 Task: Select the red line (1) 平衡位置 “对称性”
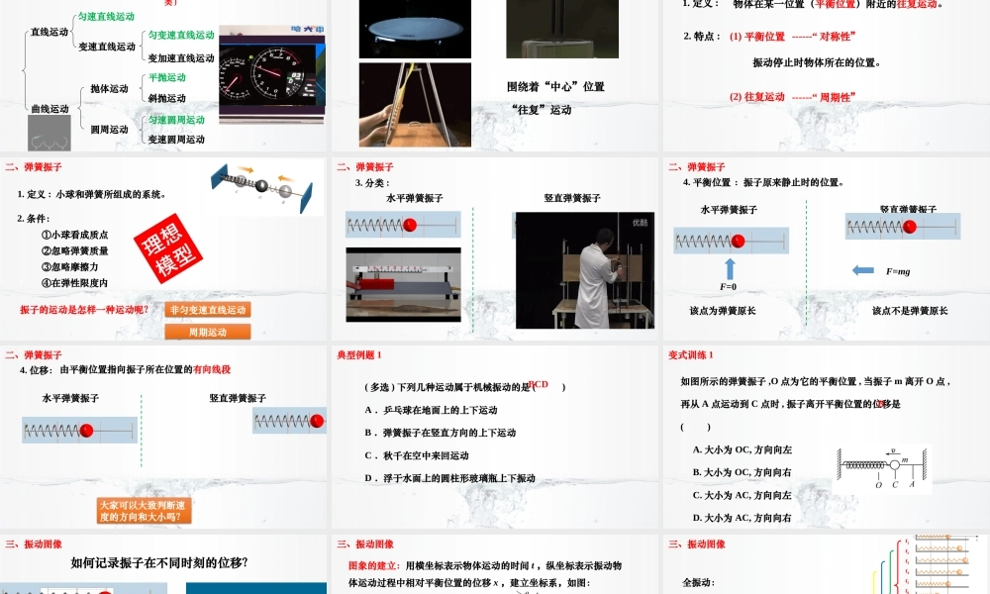(792, 37)
